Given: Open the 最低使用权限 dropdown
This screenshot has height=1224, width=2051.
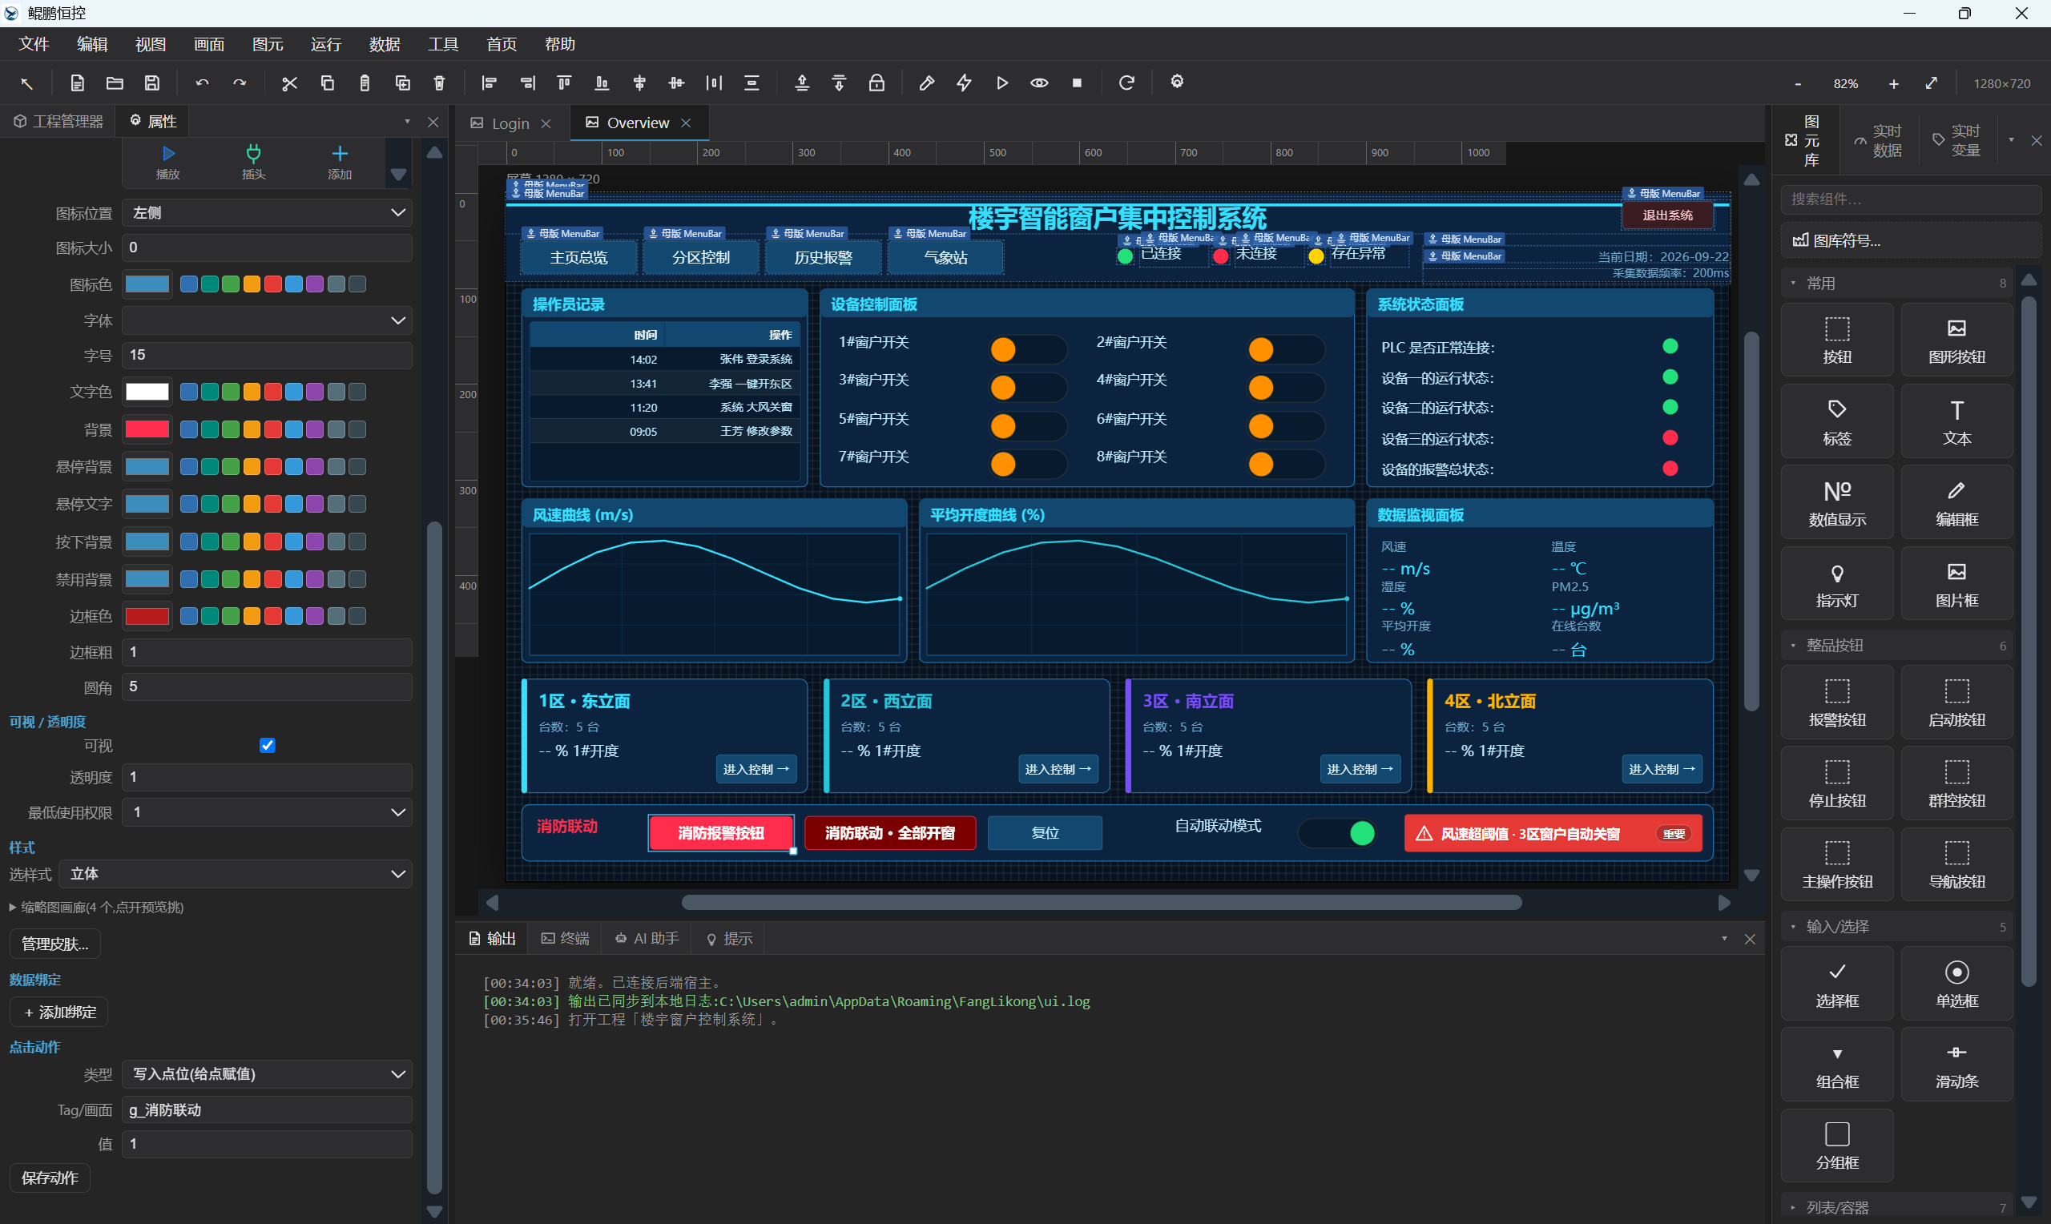Looking at the screenshot, I should 268,812.
